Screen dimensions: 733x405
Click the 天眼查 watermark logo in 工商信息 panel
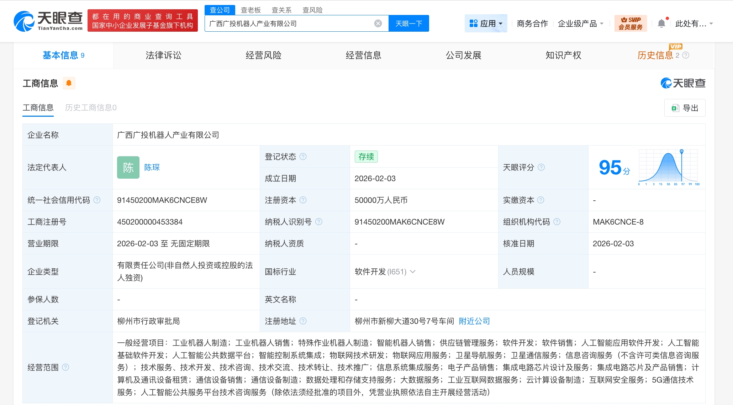pos(682,83)
